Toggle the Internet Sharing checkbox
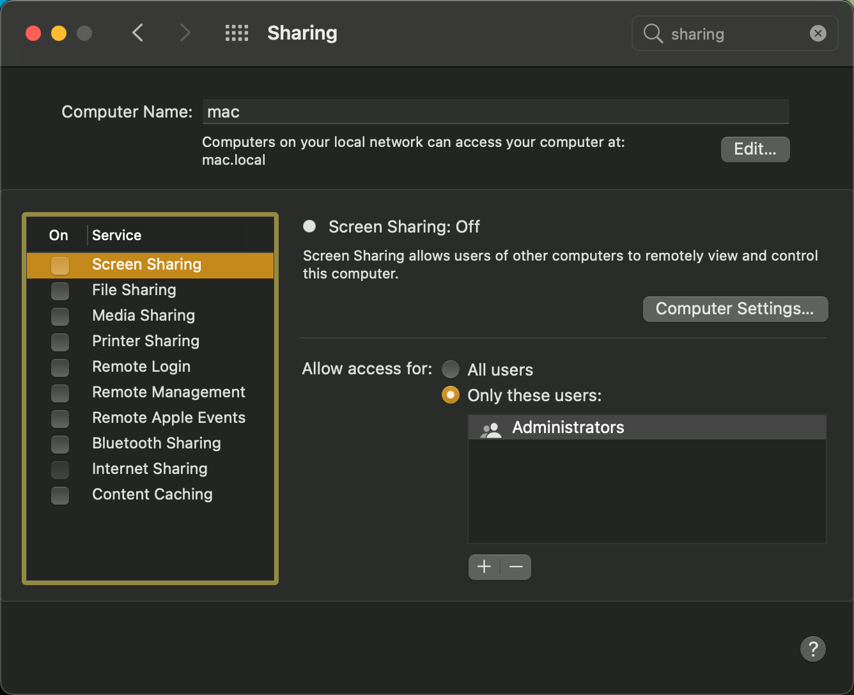The image size is (854, 695). pyautogui.click(x=60, y=470)
